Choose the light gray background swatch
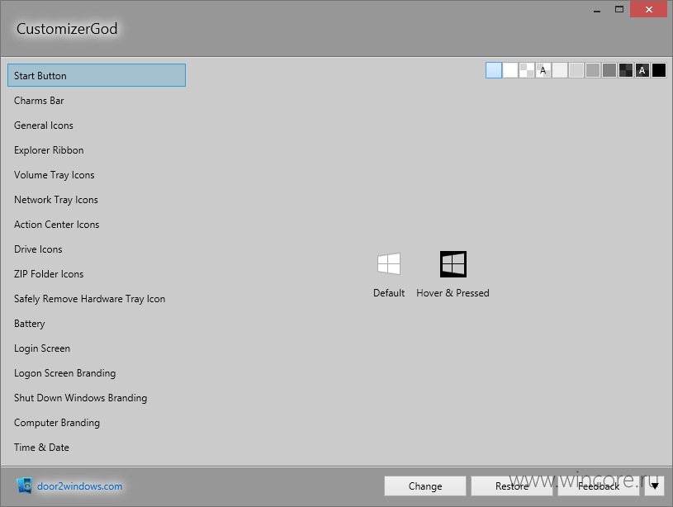Viewport: 673px width, 507px height. (576, 70)
